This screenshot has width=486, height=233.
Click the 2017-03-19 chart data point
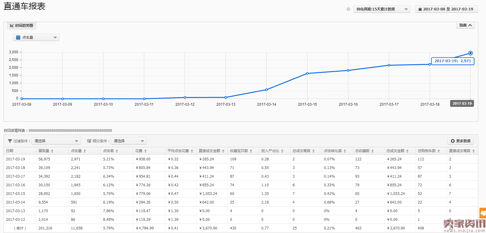point(470,53)
